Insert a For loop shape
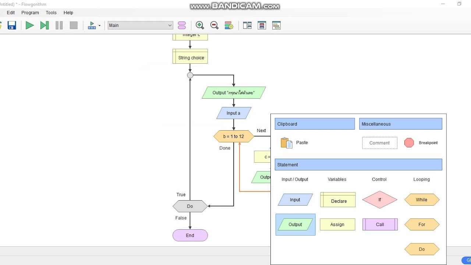The height and width of the screenshot is (265, 471). coord(422,225)
